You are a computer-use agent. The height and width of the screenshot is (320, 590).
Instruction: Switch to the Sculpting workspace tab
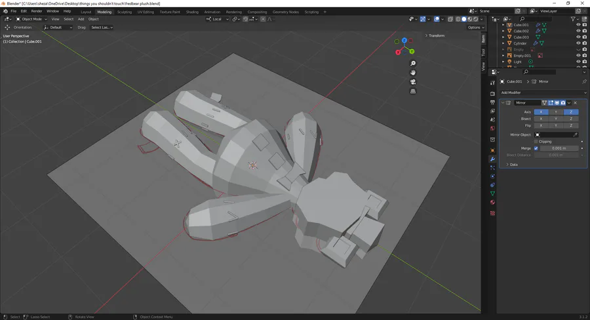click(124, 12)
